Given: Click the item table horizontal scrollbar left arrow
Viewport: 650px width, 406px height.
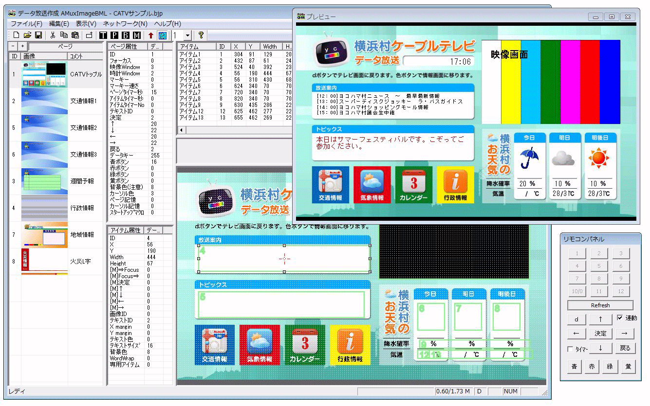Looking at the screenshot, I should pos(183,130).
